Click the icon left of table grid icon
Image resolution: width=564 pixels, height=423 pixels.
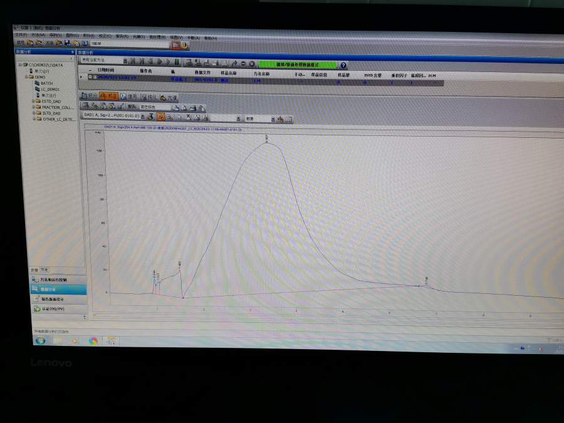[281, 120]
